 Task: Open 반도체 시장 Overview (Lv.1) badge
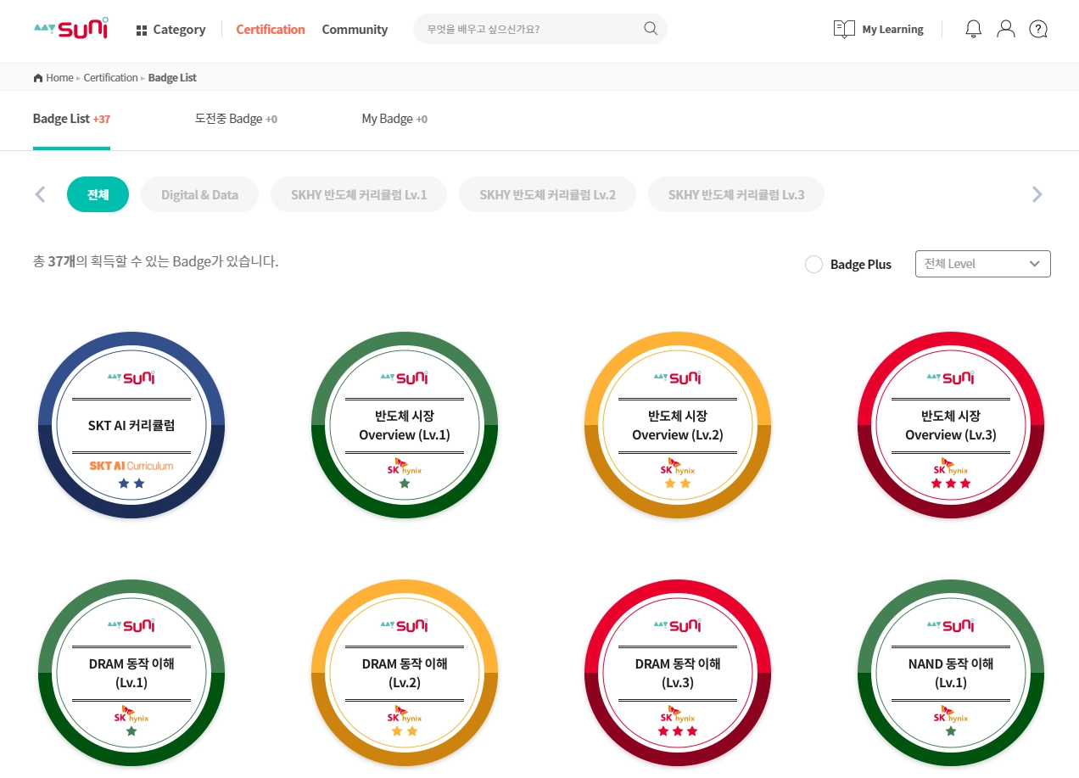[405, 425]
